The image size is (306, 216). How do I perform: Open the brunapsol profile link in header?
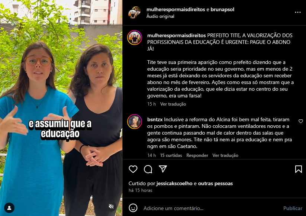[222, 9]
